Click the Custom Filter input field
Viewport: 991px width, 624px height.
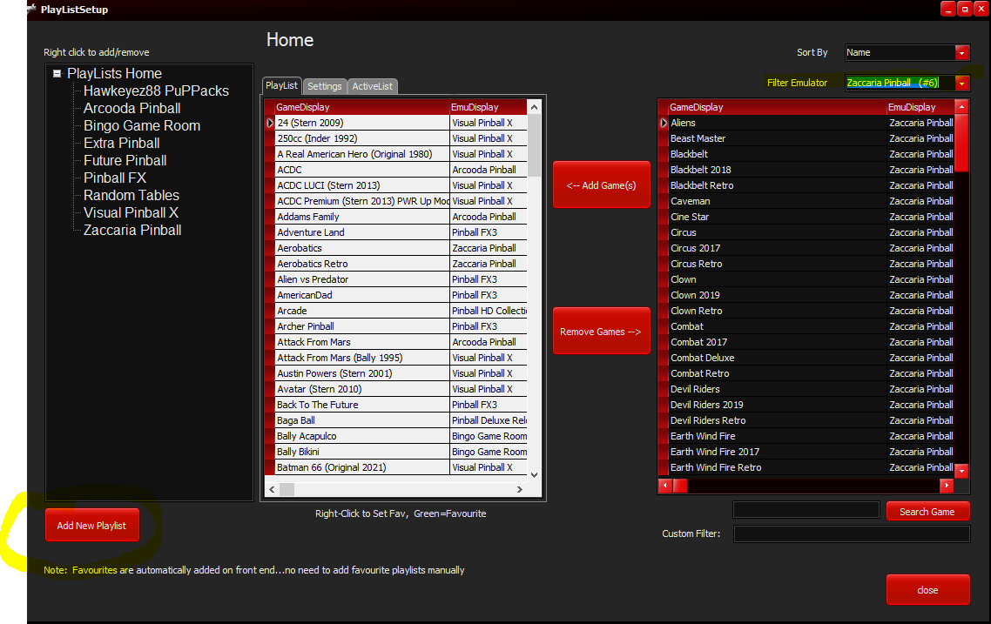[x=851, y=533]
